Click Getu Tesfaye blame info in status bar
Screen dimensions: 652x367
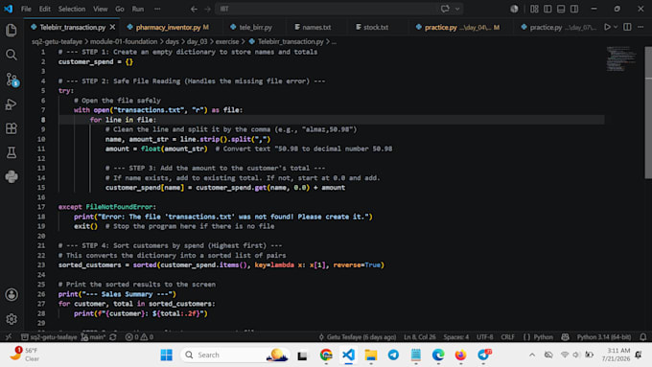pos(358,337)
